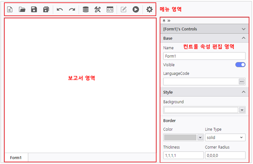Image resolution: width=253 pixels, height=164 pixels.
Task: Redo the last action
Action: click(72, 10)
